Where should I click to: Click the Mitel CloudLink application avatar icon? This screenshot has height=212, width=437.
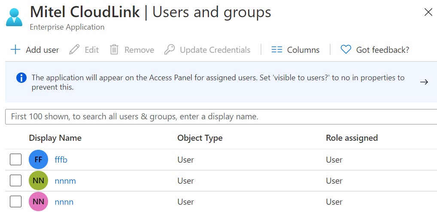click(x=14, y=17)
